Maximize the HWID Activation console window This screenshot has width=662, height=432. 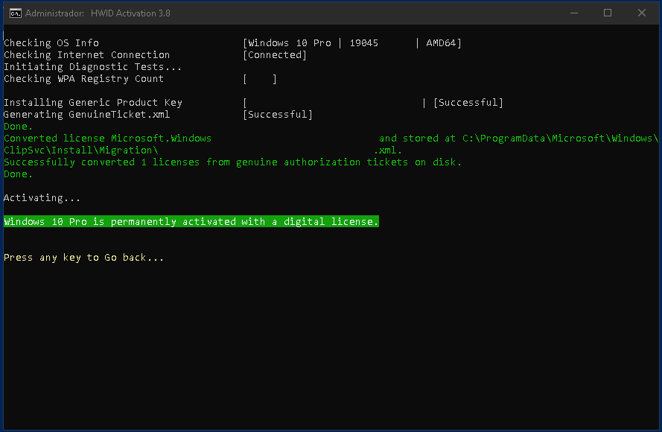pos(608,13)
